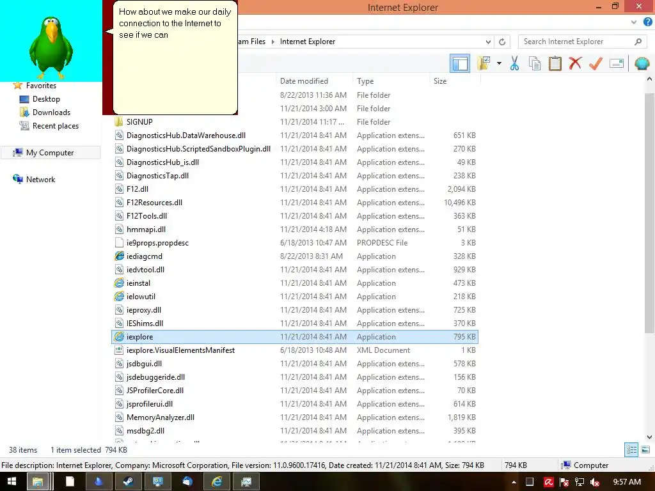Click File Explorer taskbar icon
The height and width of the screenshot is (491, 655).
click(38, 482)
